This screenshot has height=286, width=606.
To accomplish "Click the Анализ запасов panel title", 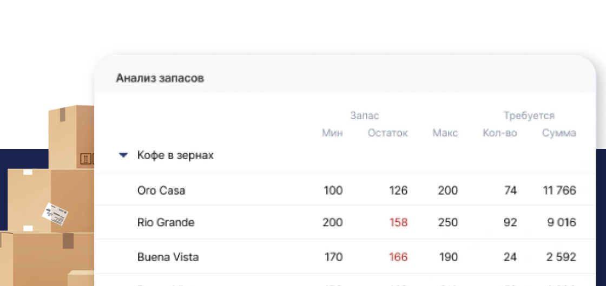I will 160,78.
